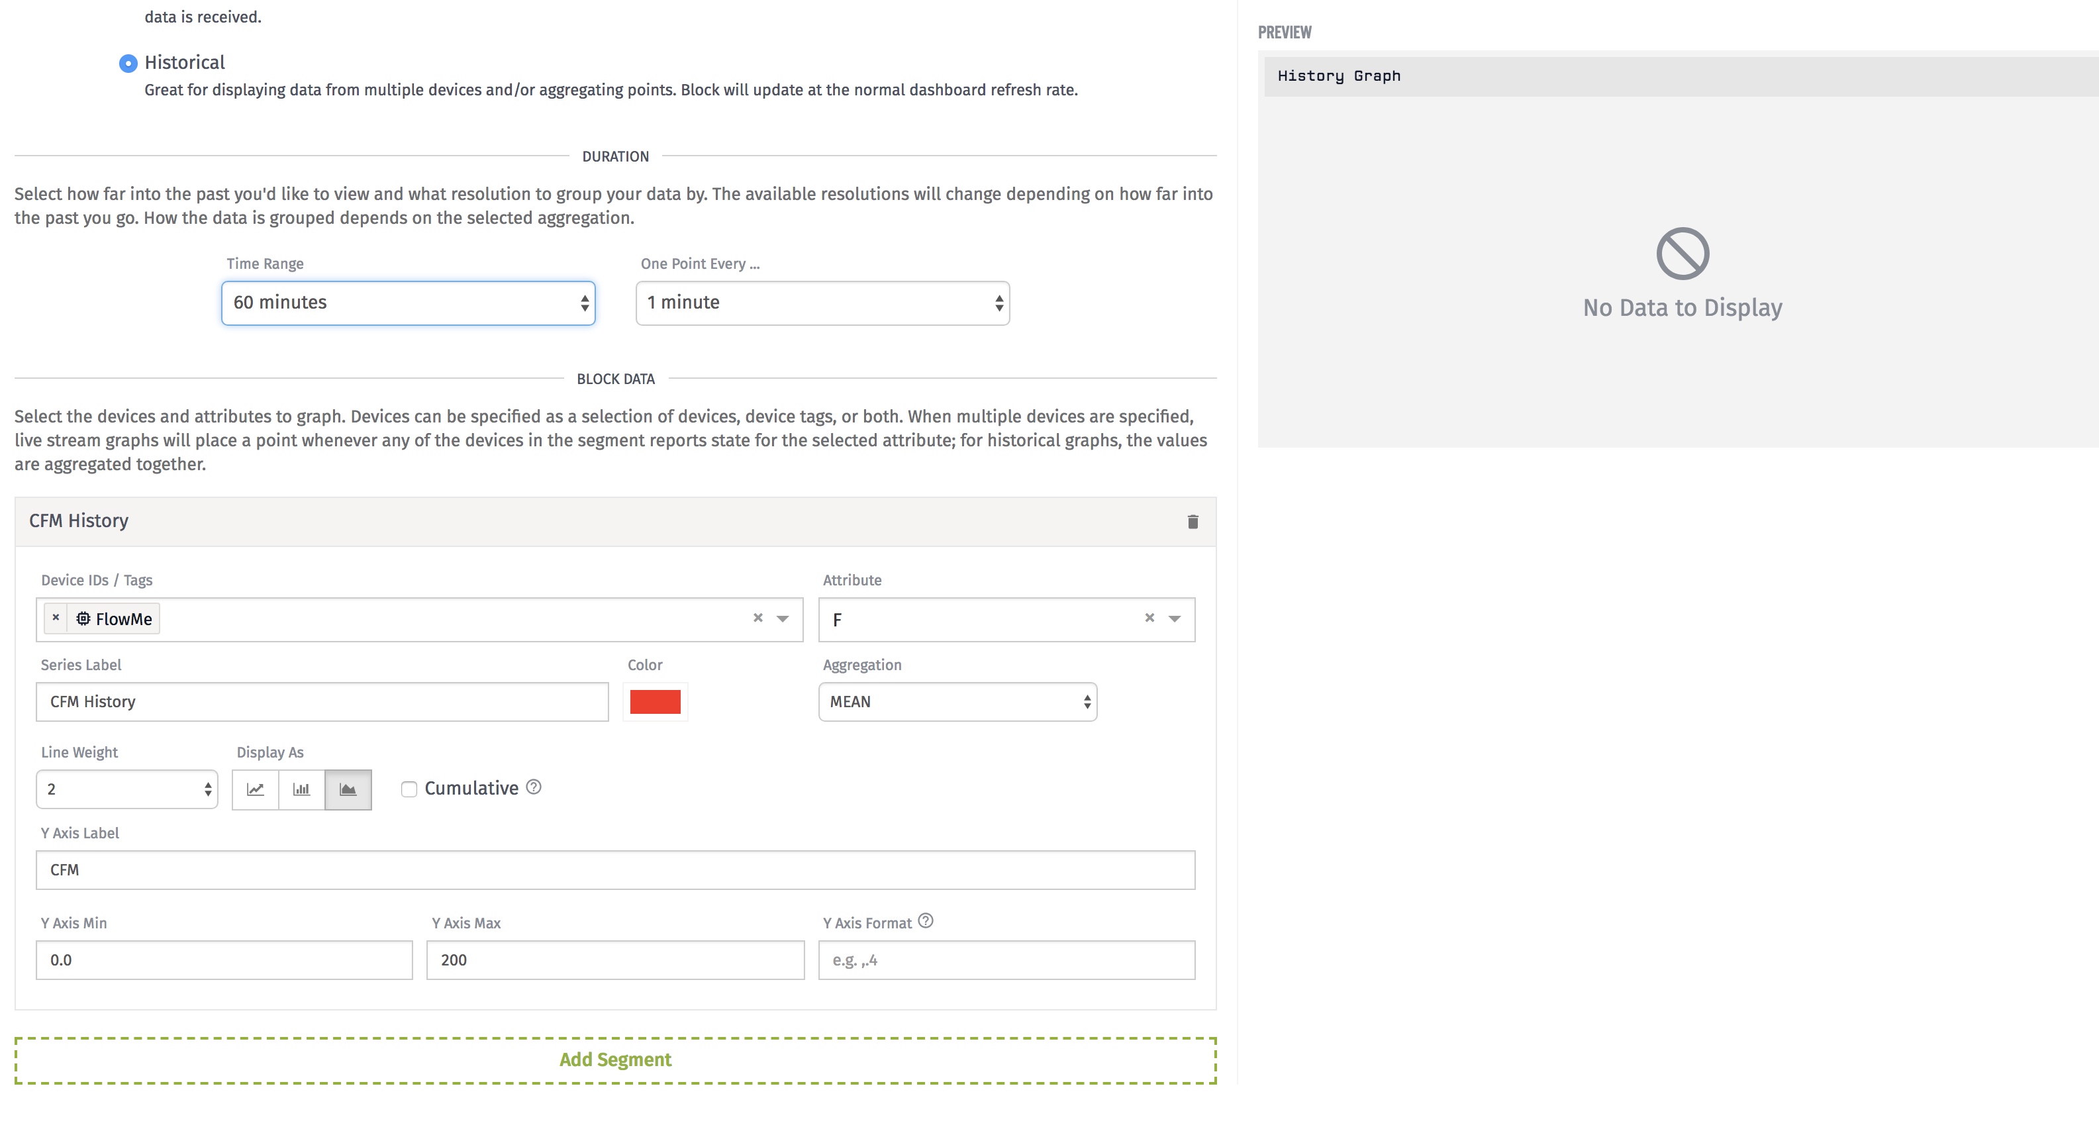Select the Historical radio option
The image size is (2099, 1131).
[x=128, y=63]
